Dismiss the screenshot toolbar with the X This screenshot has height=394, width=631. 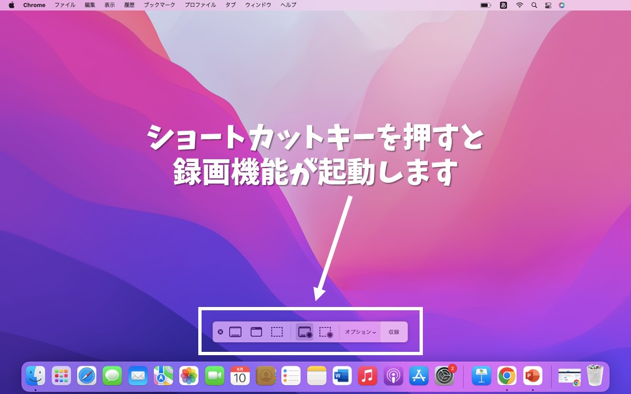click(220, 332)
